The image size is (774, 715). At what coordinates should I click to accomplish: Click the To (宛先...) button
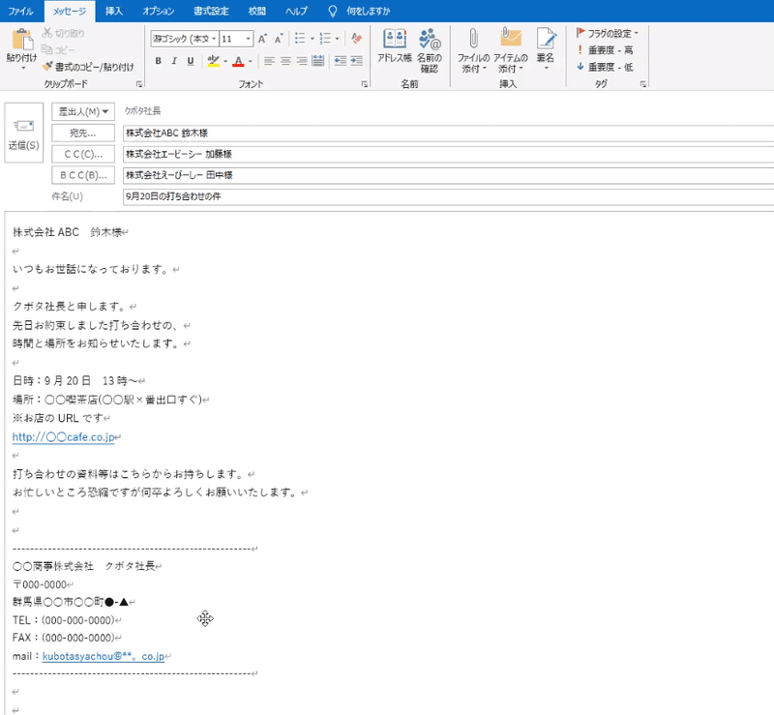point(83,133)
